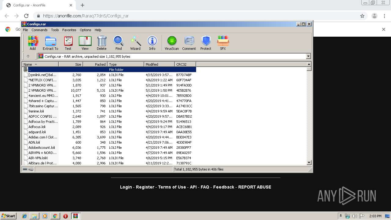391x220 pixels.
Task: Click the Chrome address bar URL
Action: click(x=86, y=16)
